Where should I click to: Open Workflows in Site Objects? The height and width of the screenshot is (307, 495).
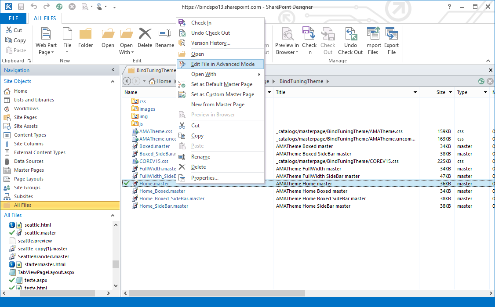26,108
